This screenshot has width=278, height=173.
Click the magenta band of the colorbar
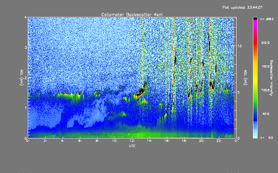pyautogui.click(x=255, y=23)
